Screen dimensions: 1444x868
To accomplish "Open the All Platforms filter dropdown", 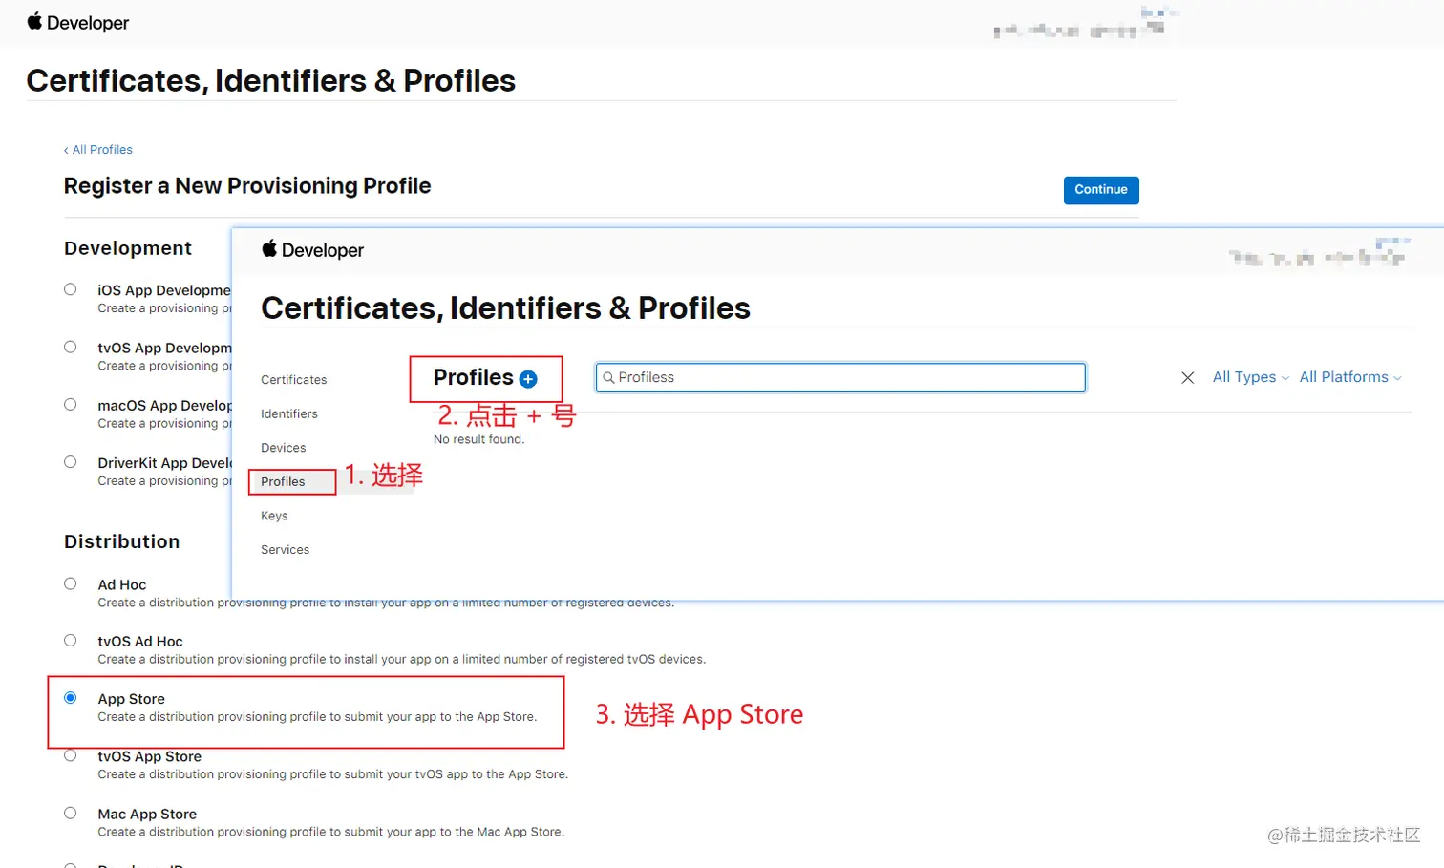I will (1350, 377).
